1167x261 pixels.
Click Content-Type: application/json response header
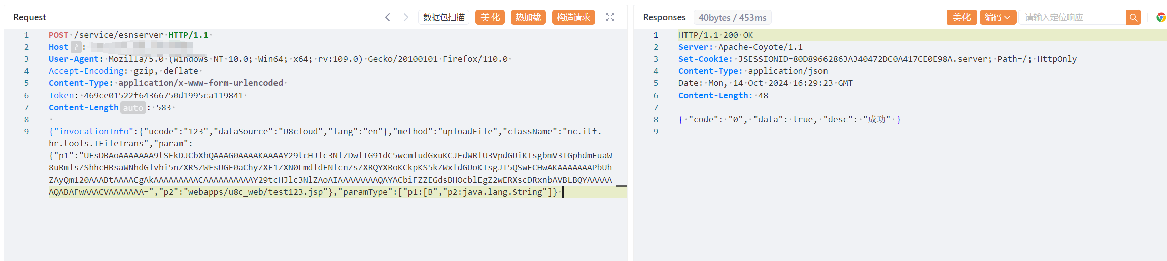click(x=753, y=71)
